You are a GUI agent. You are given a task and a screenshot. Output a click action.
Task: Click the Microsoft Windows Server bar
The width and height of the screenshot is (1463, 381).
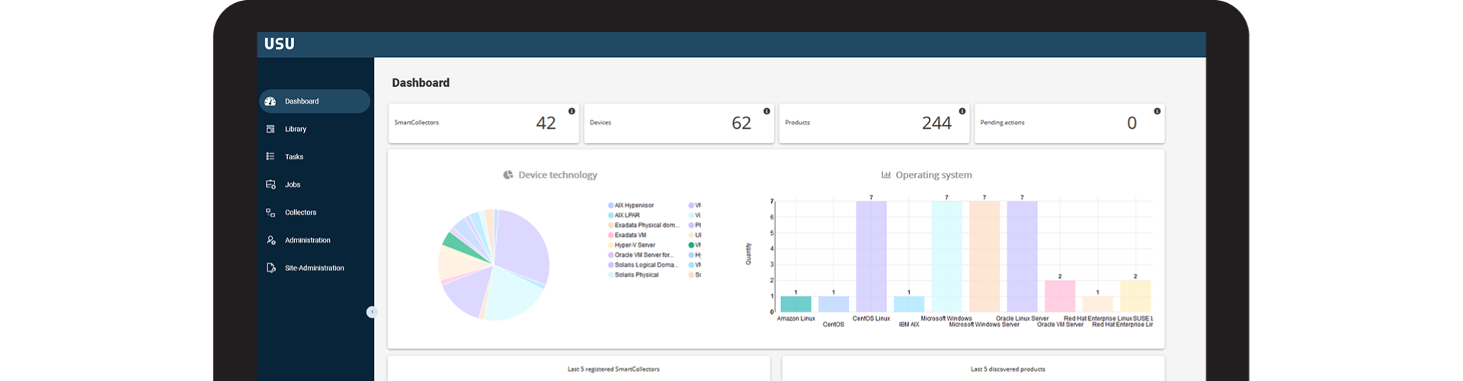point(984,256)
